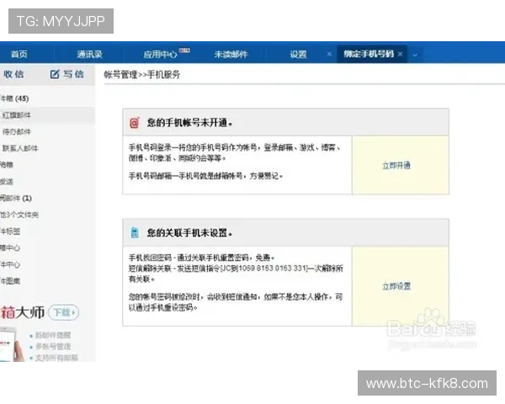505x404 pixels.
Task: Switch to the 首页 tab
Action: [19, 54]
